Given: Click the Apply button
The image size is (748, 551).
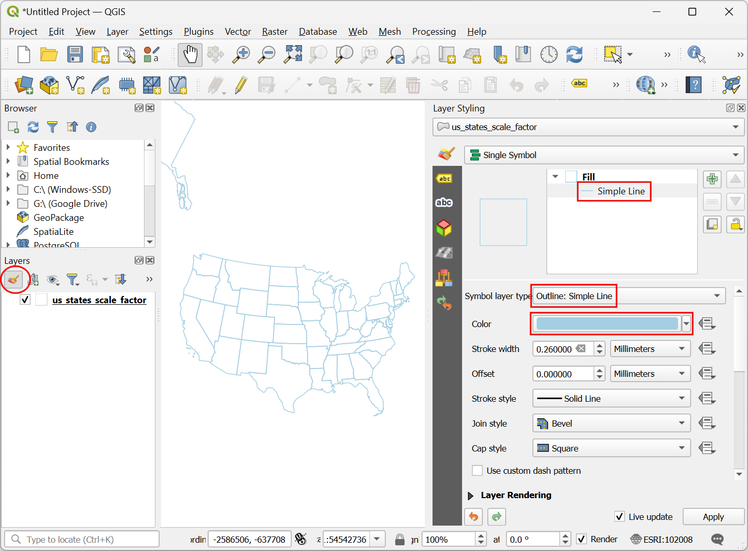Looking at the screenshot, I should [x=713, y=517].
